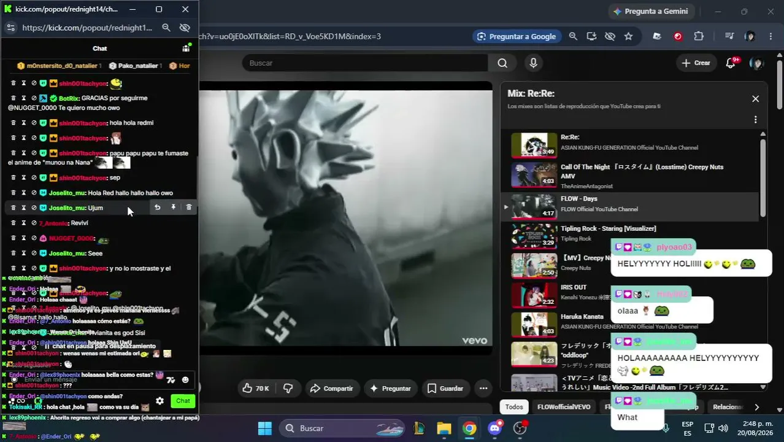Timeout BotRix using hourglass icon

point(23,98)
